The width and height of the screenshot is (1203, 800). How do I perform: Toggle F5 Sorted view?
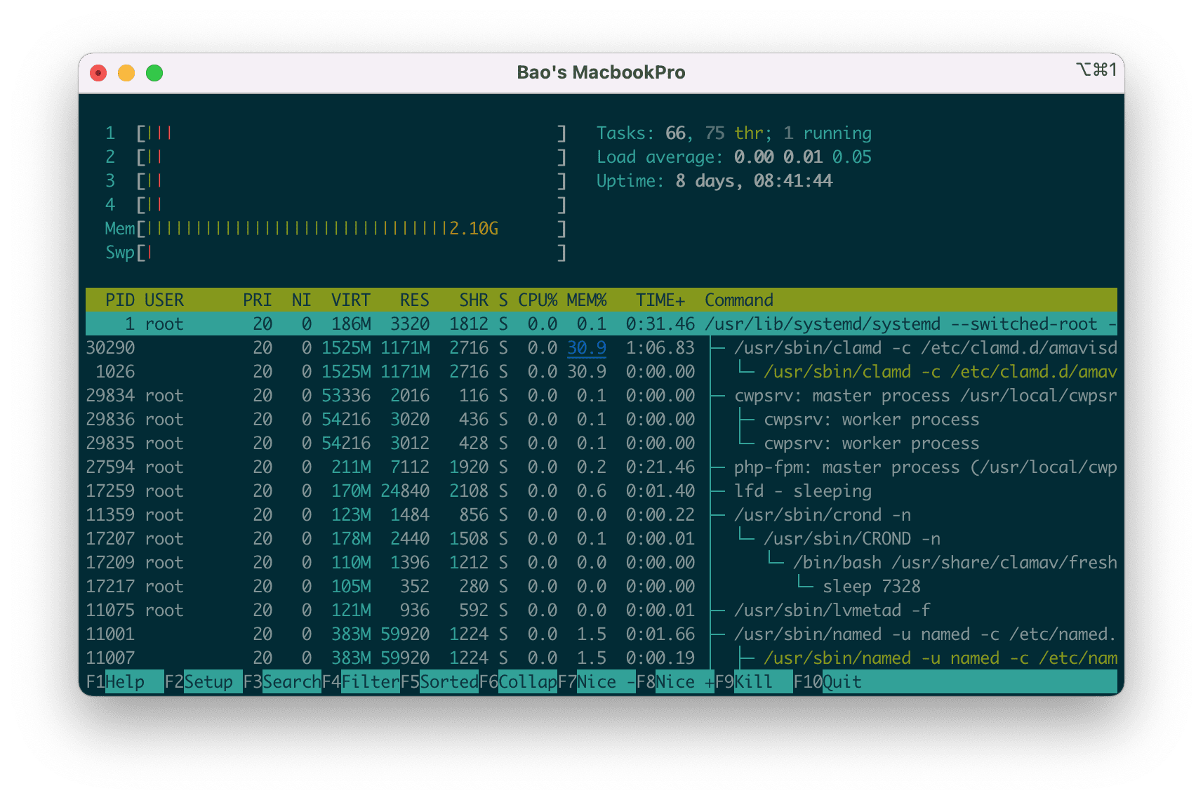pyautogui.click(x=439, y=681)
